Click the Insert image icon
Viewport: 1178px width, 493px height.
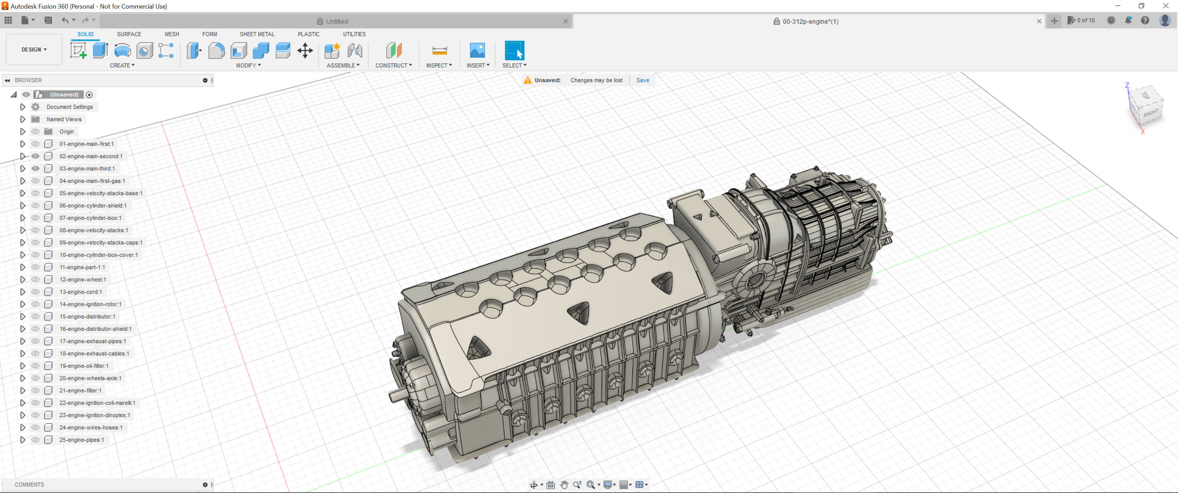click(x=477, y=50)
